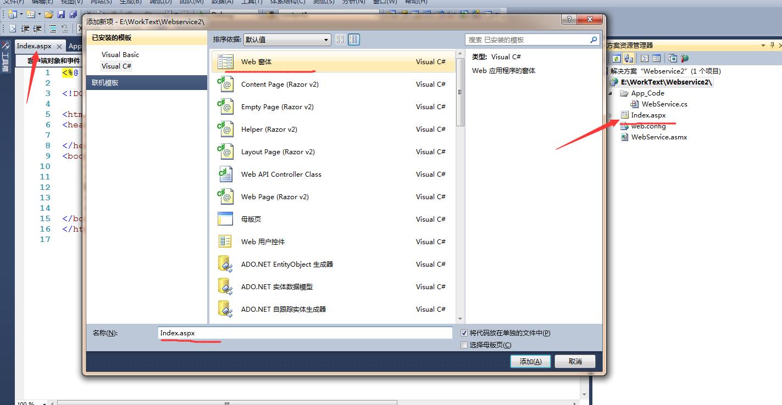This screenshot has height=405, width=782.
Task: Enable the 选择母版页 checkbox
Action: click(464, 345)
